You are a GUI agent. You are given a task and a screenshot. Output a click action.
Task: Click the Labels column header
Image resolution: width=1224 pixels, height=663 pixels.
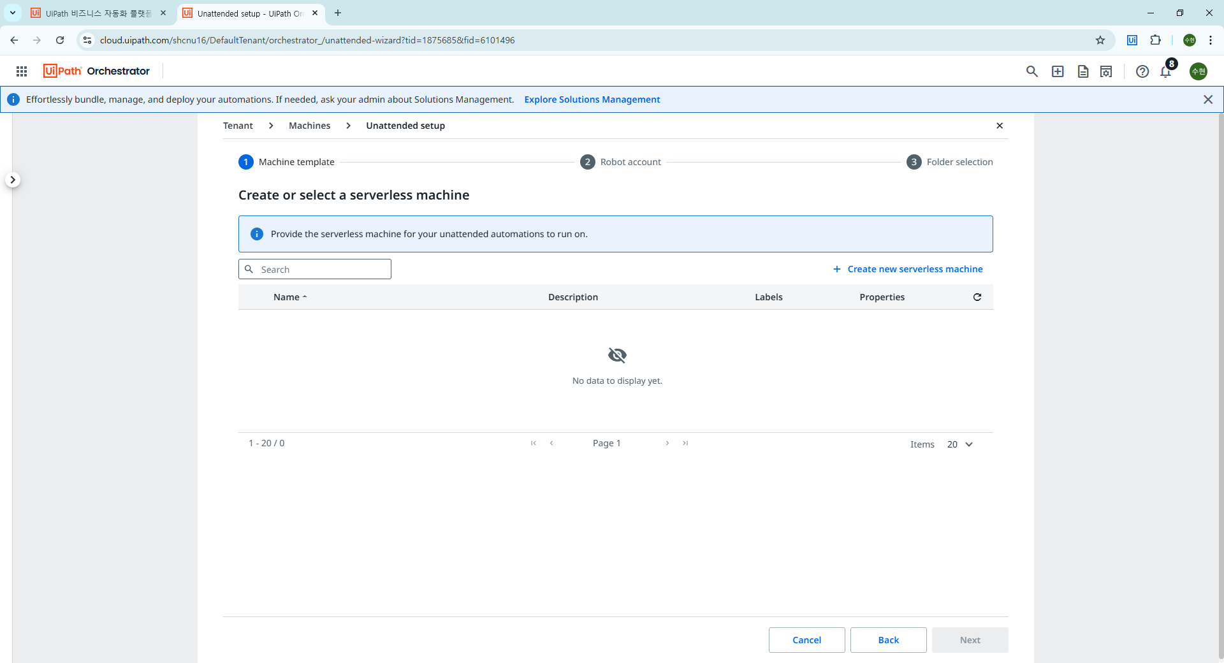(x=769, y=297)
